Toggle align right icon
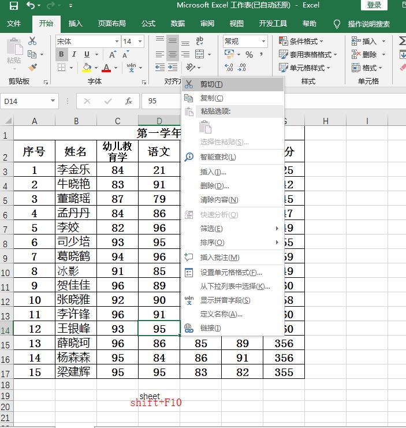Viewport: 406px width, 428px height. pos(185,54)
